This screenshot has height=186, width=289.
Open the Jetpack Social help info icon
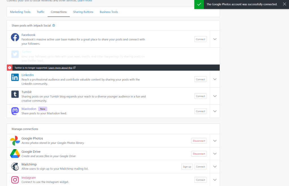54,26
